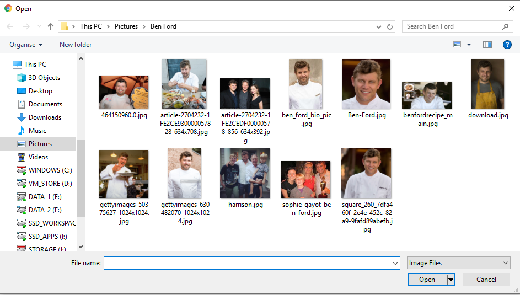Select the harrison.jpg thumbnail
This screenshot has height=295, width=520.
(x=245, y=173)
